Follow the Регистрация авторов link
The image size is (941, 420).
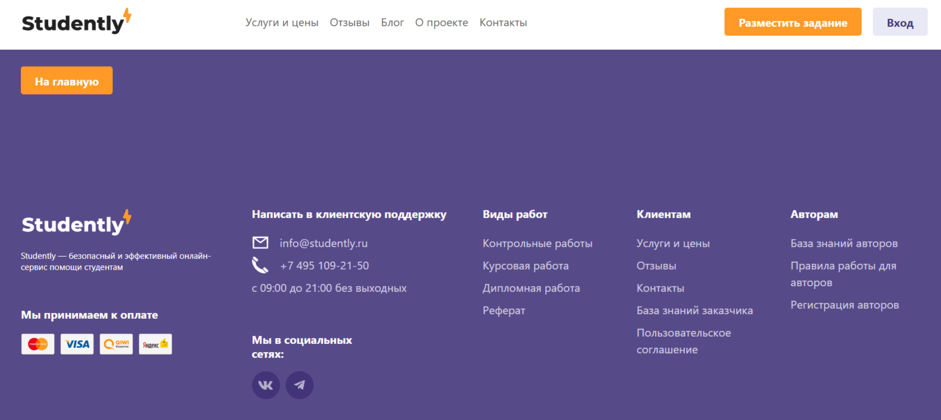pyautogui.click(x=844, y=305)
